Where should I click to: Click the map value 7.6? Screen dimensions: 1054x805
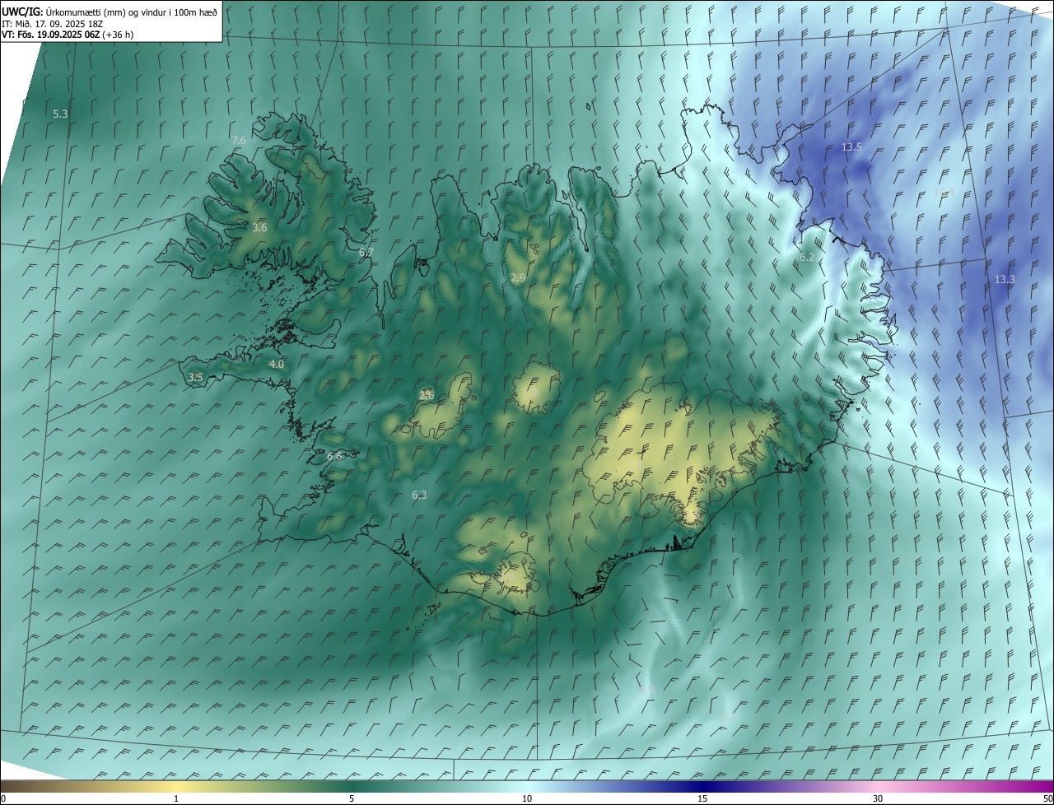pyautogui.click(x=239, y=141)
